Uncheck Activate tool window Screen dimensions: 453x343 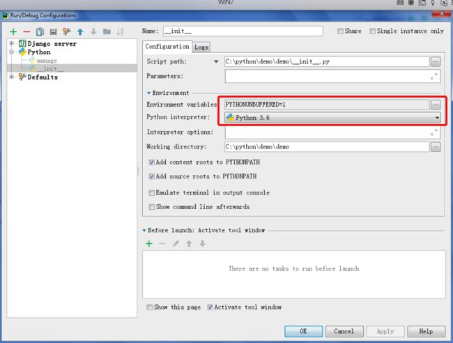pyautogui.click(x=210, y=307)
